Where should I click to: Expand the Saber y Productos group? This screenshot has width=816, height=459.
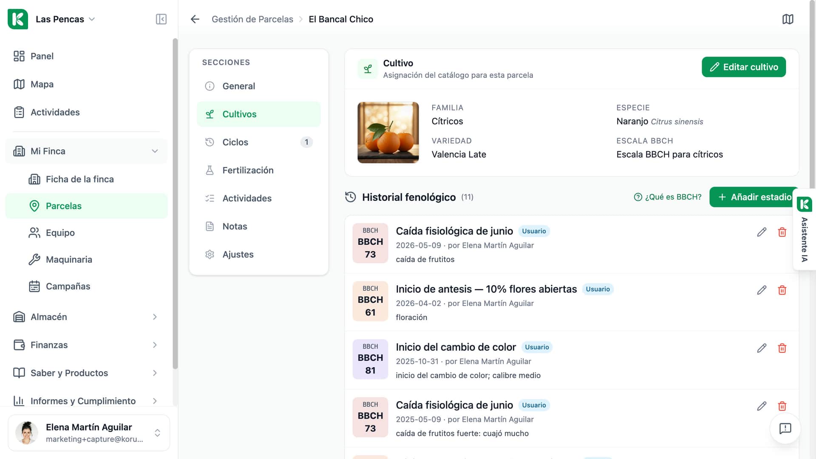(x=86, y=373)
